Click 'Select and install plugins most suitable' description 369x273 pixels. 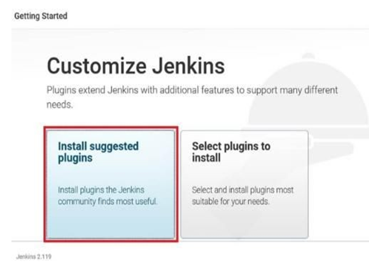[242, 196]
